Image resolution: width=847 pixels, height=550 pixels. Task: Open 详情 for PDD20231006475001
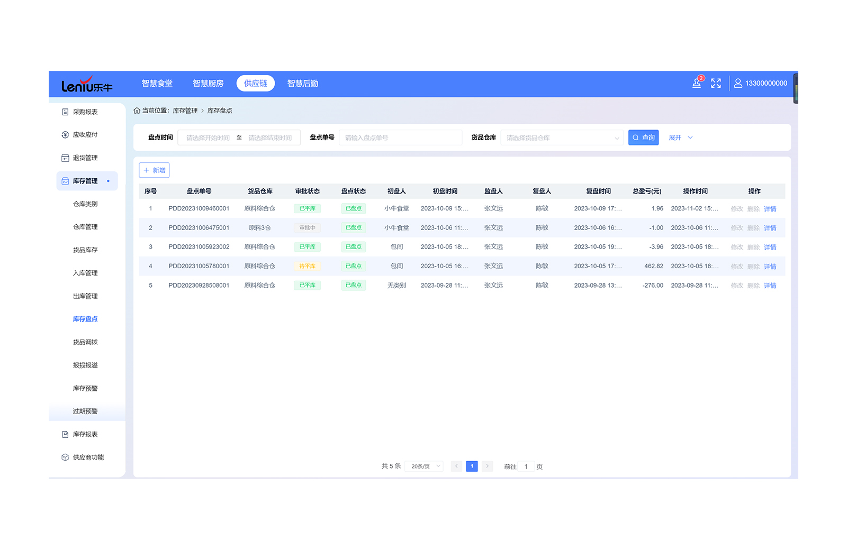click(x=770, y=228)
